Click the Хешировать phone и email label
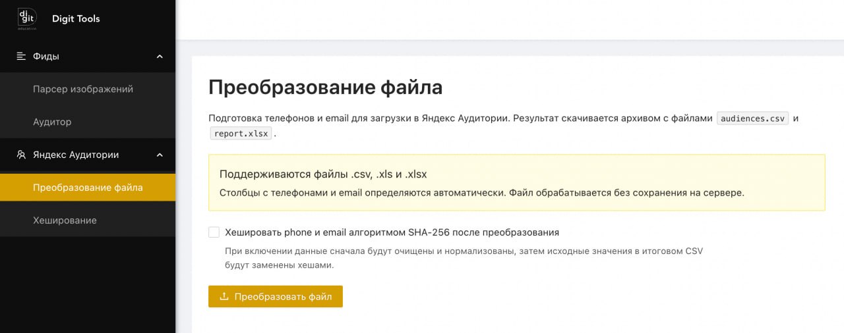The width and height of the screenshot is (844, 333). (392, 232)
